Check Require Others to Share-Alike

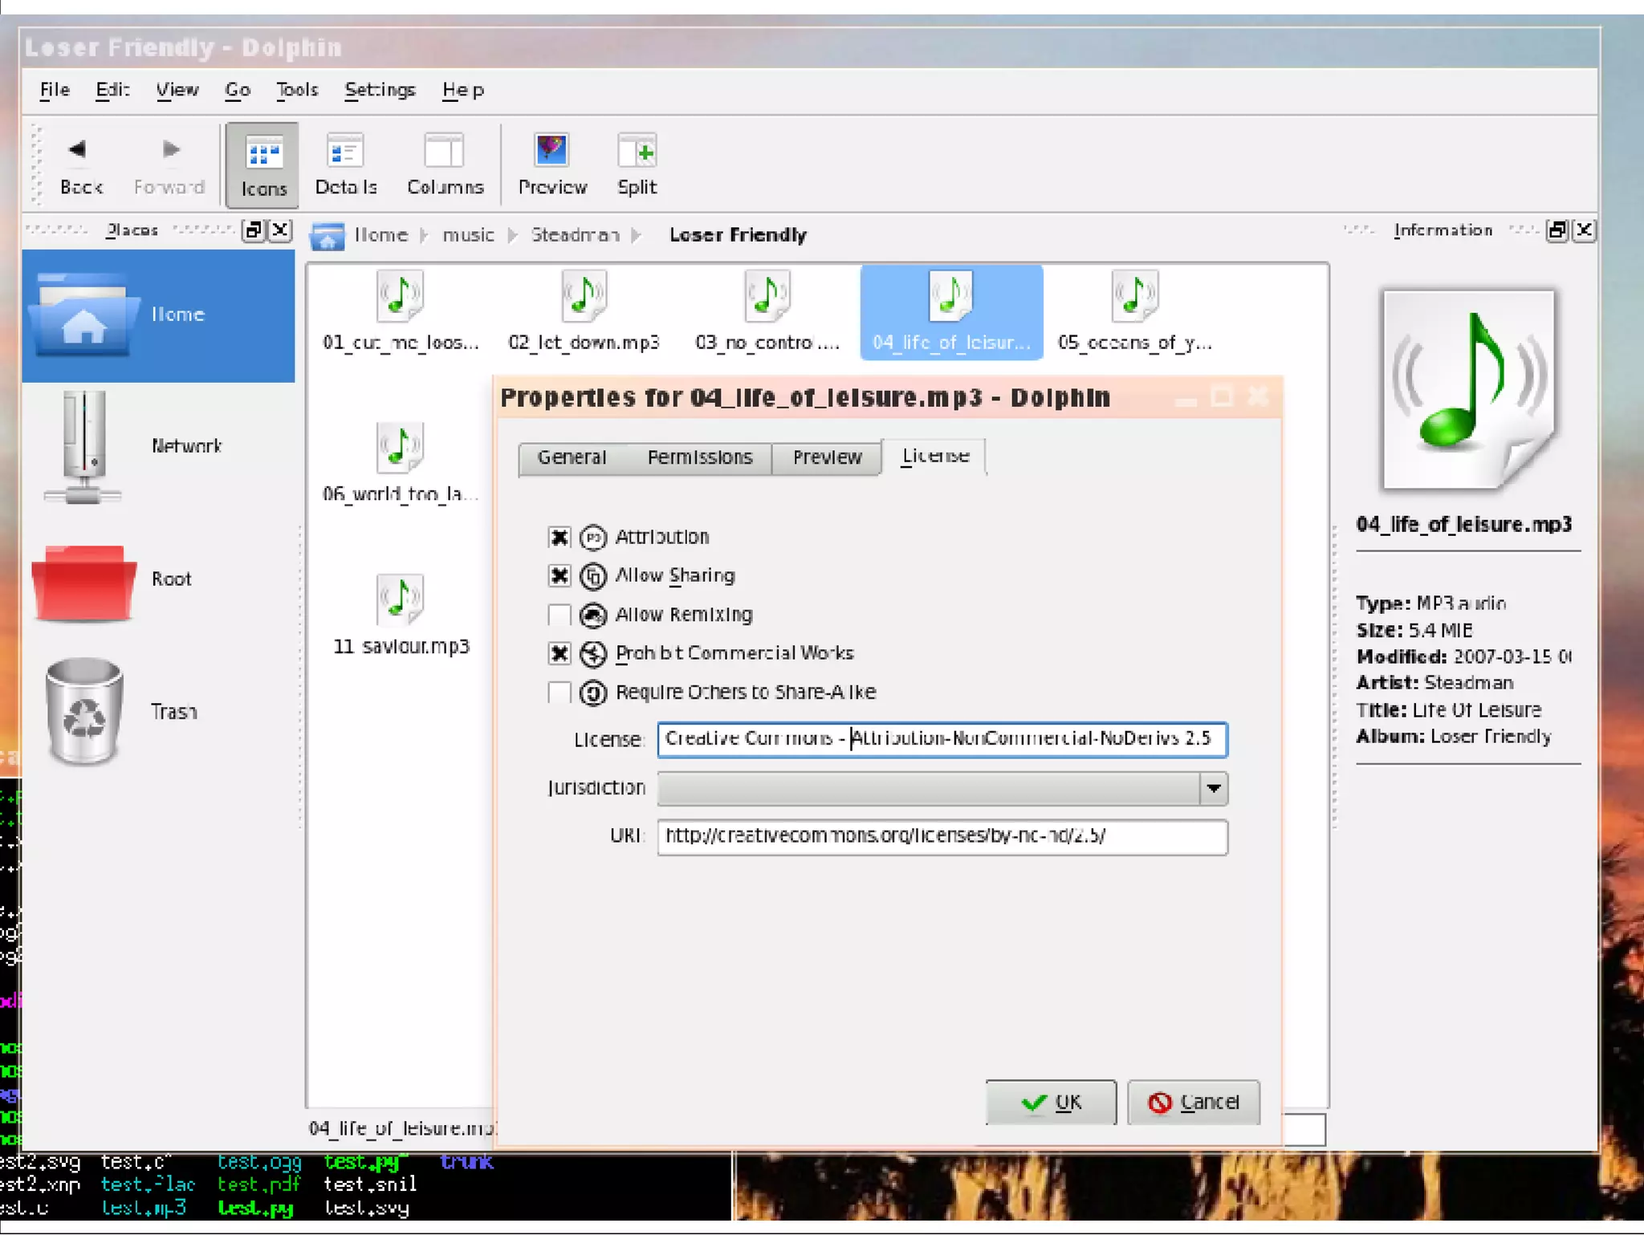click(x=560, y=692)
